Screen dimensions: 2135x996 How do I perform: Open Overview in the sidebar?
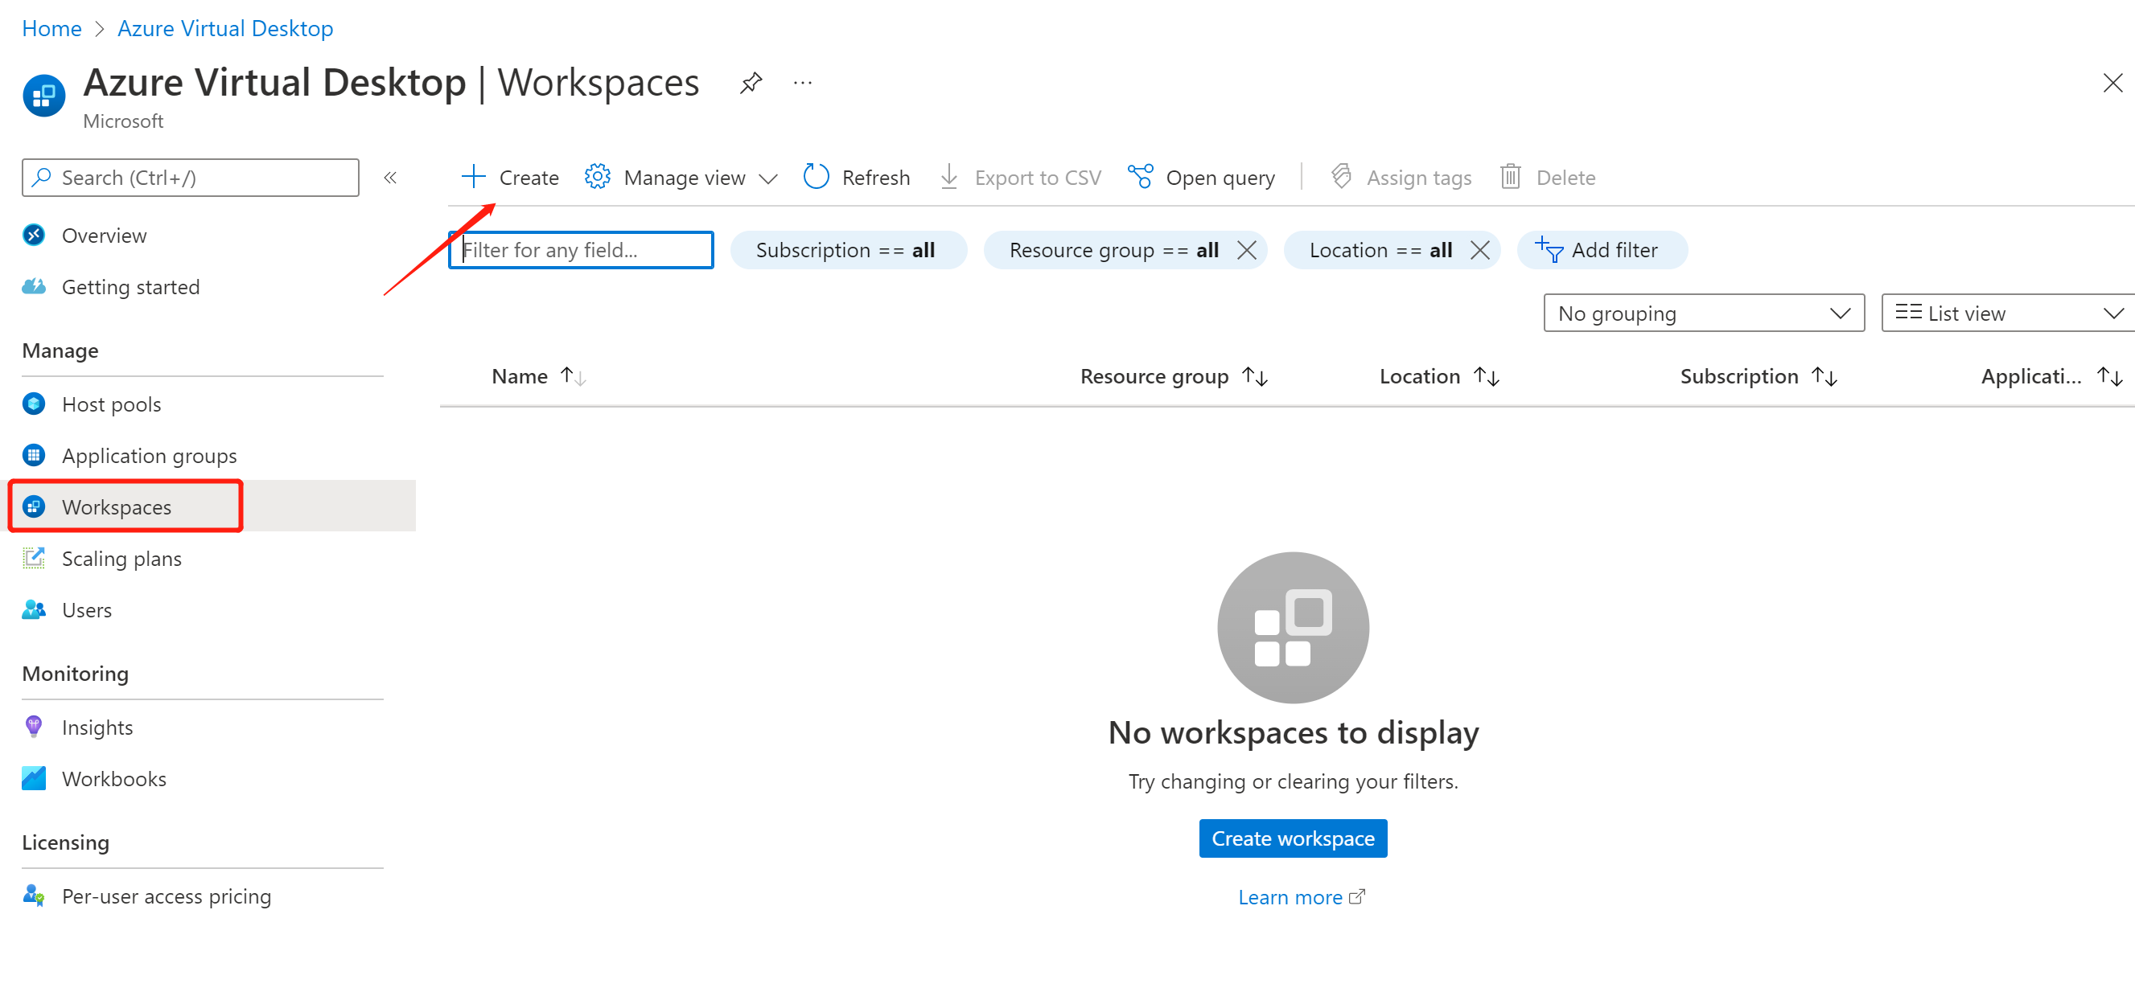tap(104, 236)
